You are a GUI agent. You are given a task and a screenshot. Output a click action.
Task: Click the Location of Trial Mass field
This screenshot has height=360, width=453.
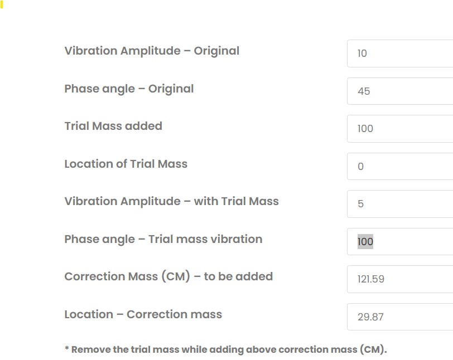click(399, 166)
